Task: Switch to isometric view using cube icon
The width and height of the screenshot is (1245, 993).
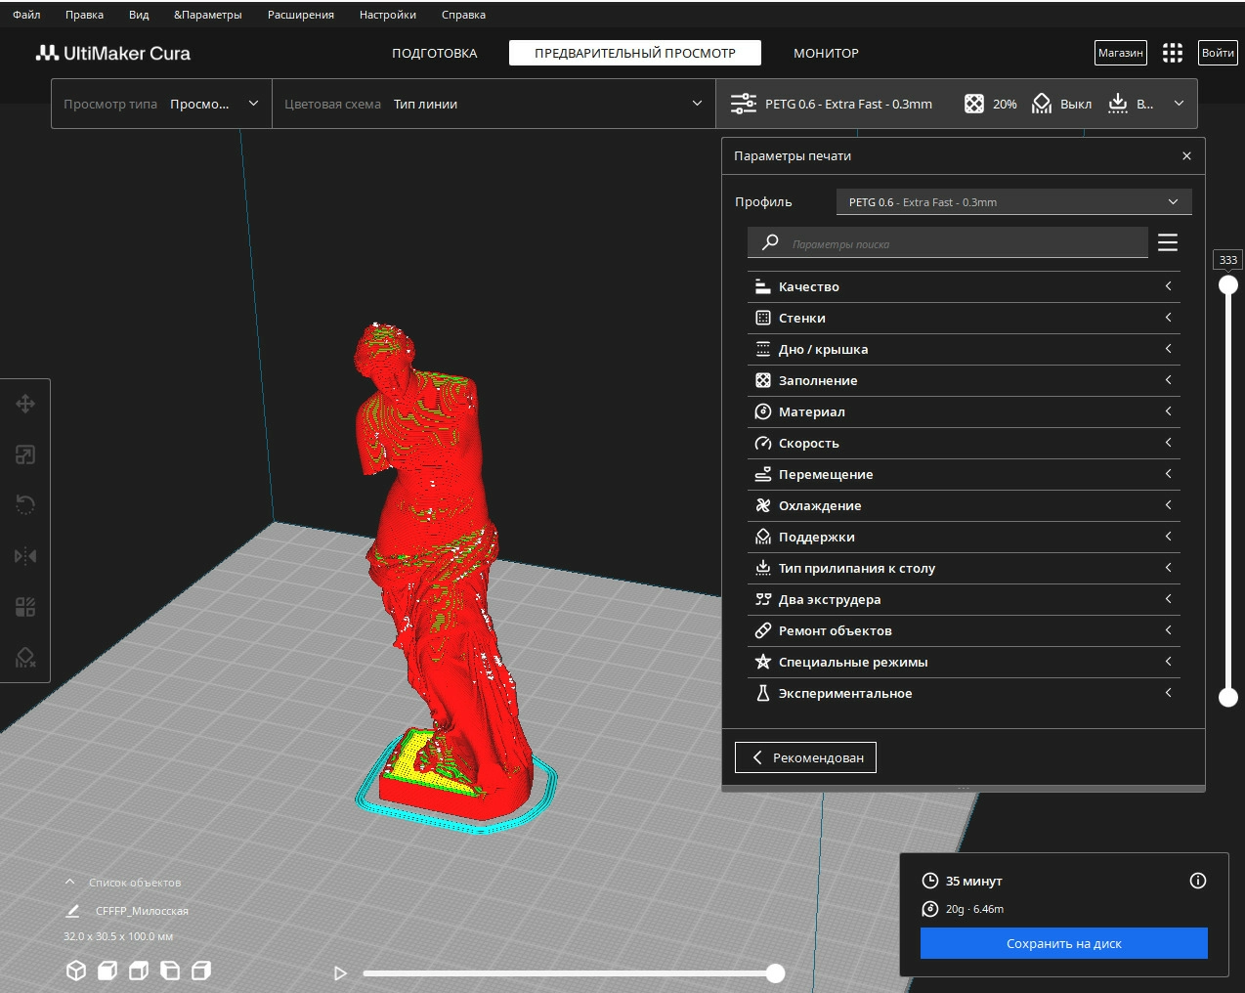Action: [x=77, y=971]
